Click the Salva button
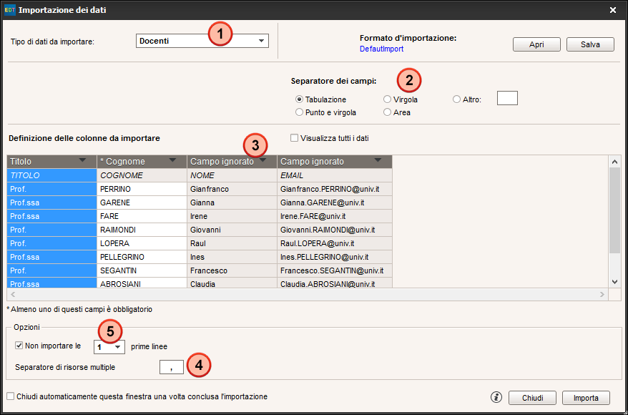Viewport: 628px width, 415px height. [590, 44]
